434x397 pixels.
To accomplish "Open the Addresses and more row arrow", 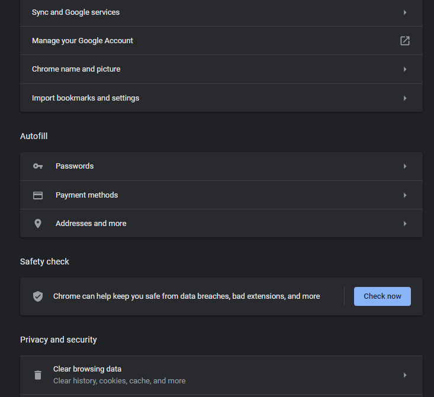I will [x=405, y=224].
